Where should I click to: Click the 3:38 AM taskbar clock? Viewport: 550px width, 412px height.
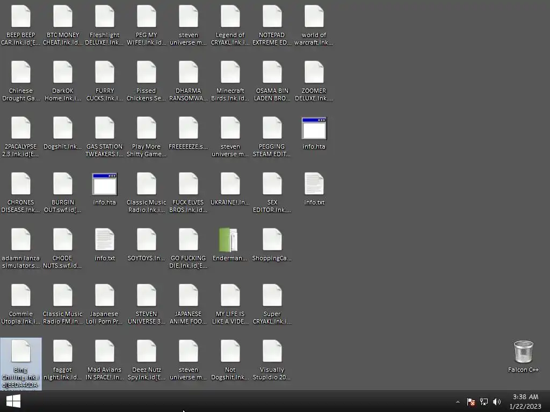525,397
